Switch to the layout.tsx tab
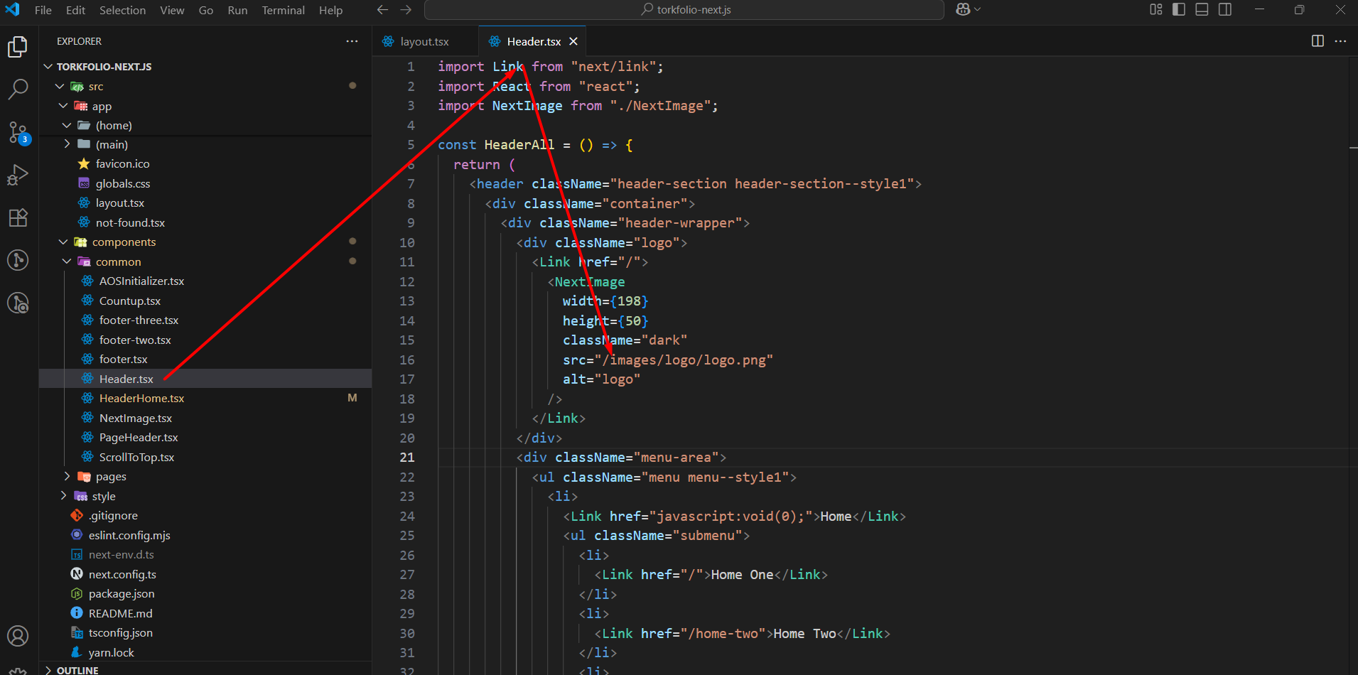This screenshot has width=1358, height=675. tap(425, 41)
